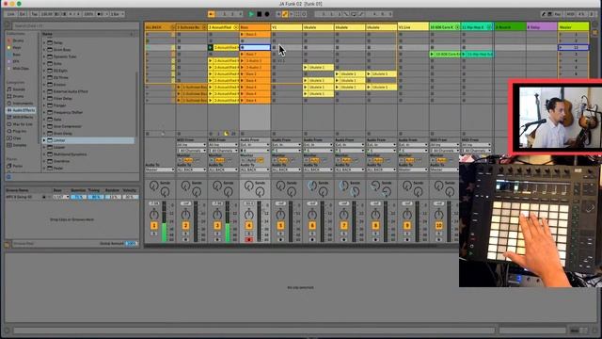Open the Plug-ins category
Viewport: 602px width, 339px height.
pos(19,131)
